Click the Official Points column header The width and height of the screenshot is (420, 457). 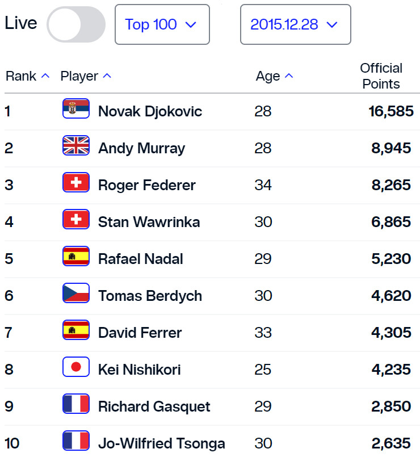pos(381,76)
